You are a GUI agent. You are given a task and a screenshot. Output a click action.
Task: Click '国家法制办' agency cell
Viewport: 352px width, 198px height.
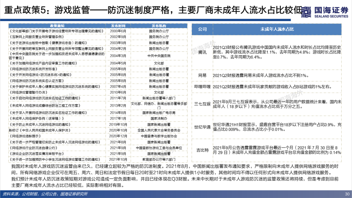159,119
